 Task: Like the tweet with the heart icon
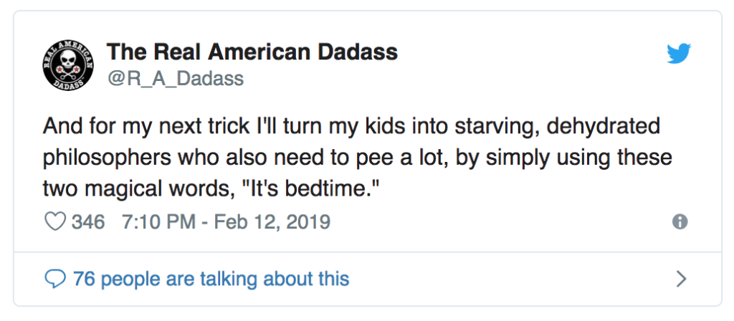(55, 221)
